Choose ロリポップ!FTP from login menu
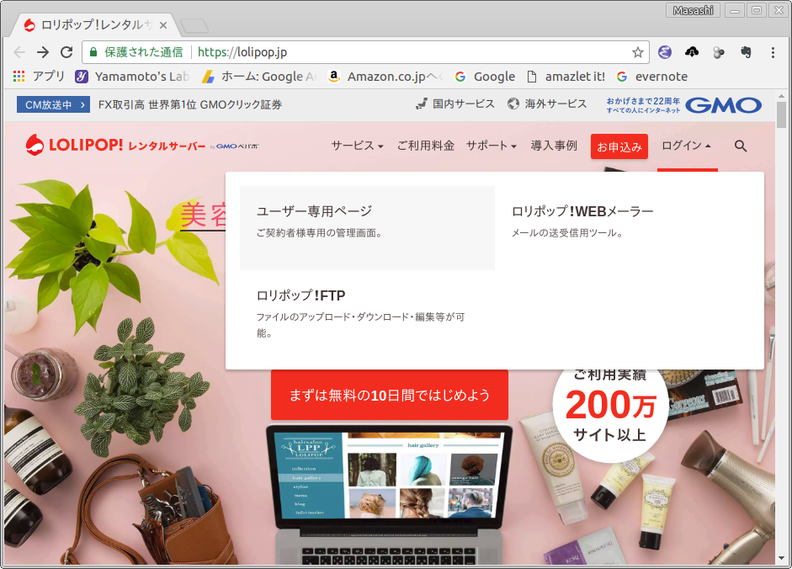 300,295
